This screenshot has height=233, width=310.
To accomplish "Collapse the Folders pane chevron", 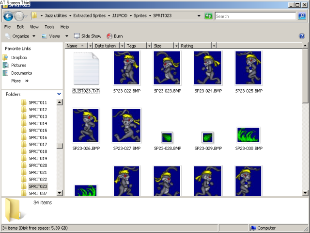I will [x=59, y=94].
